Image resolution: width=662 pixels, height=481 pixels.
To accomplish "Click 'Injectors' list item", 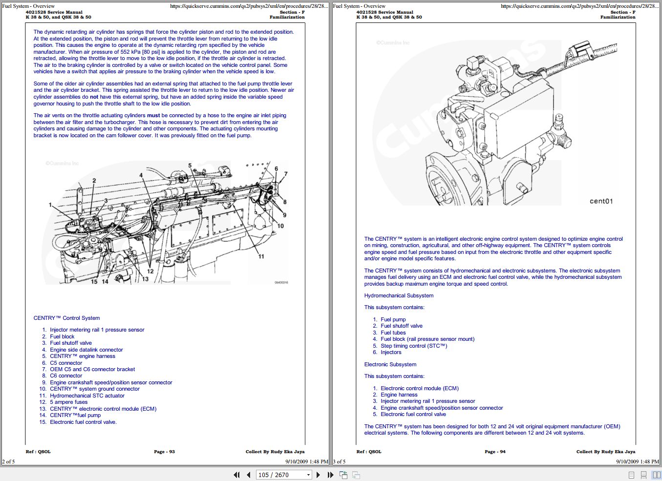I will (391, 352).
